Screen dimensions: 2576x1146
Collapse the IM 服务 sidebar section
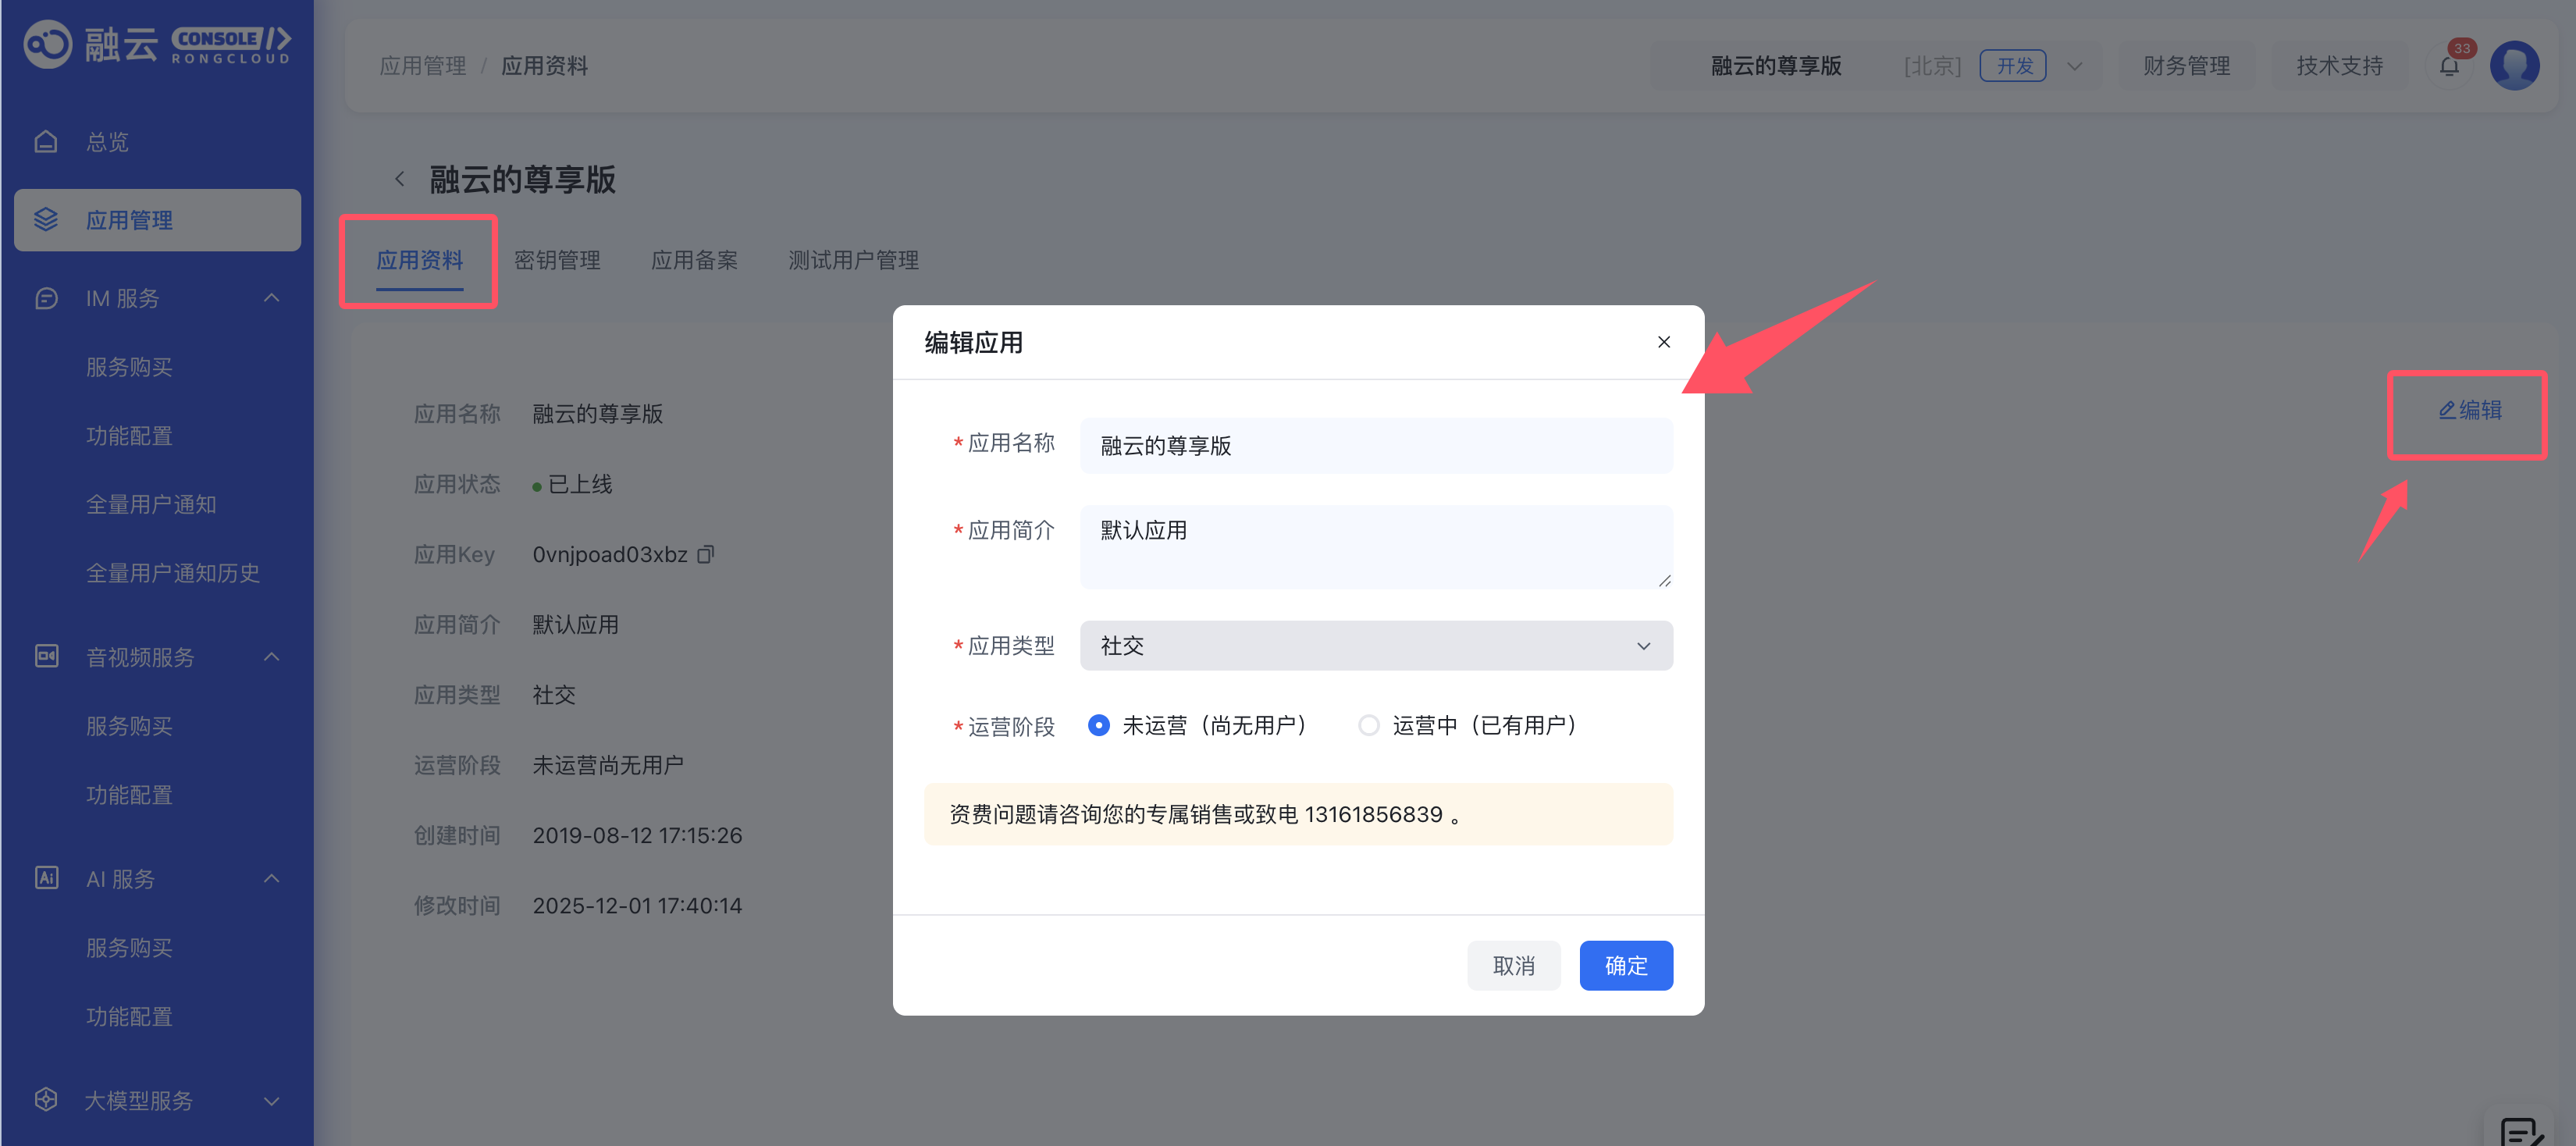[271, 298]
